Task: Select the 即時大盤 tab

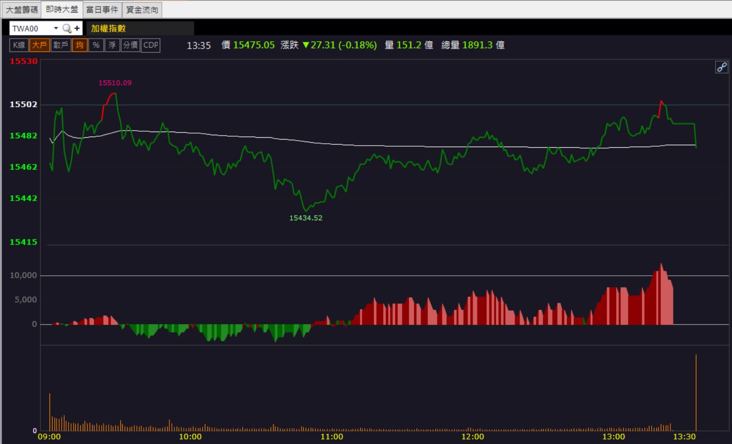Action: pyautogui.click(x=62, y=10)
